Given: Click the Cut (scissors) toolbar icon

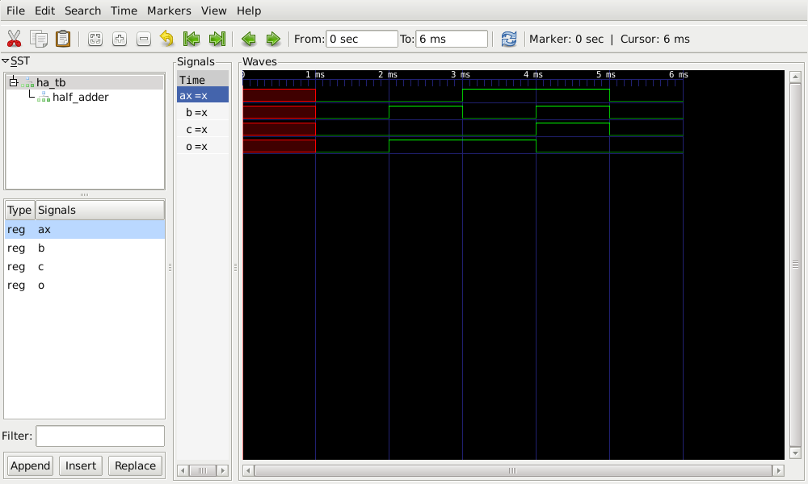Looking at the screenshot, I should point(14,39).
